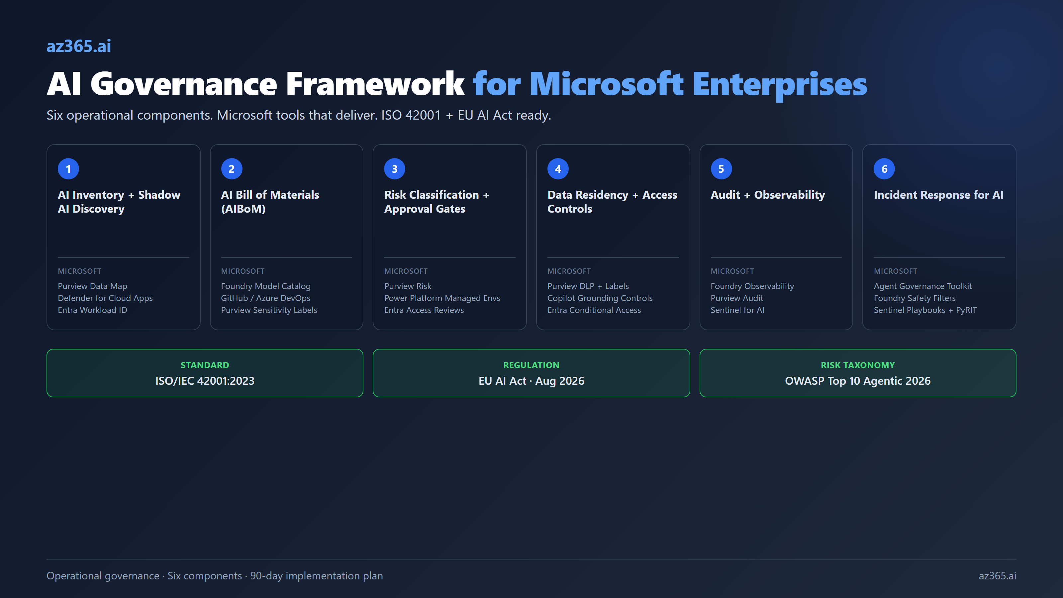Click the numbered badge 4 on Data Residency card
Screen dimensions: 1063x598
(x=558, y=168)
